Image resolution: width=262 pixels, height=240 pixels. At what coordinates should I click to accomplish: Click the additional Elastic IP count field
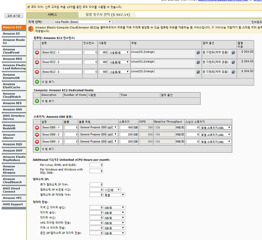click(96, 184)
